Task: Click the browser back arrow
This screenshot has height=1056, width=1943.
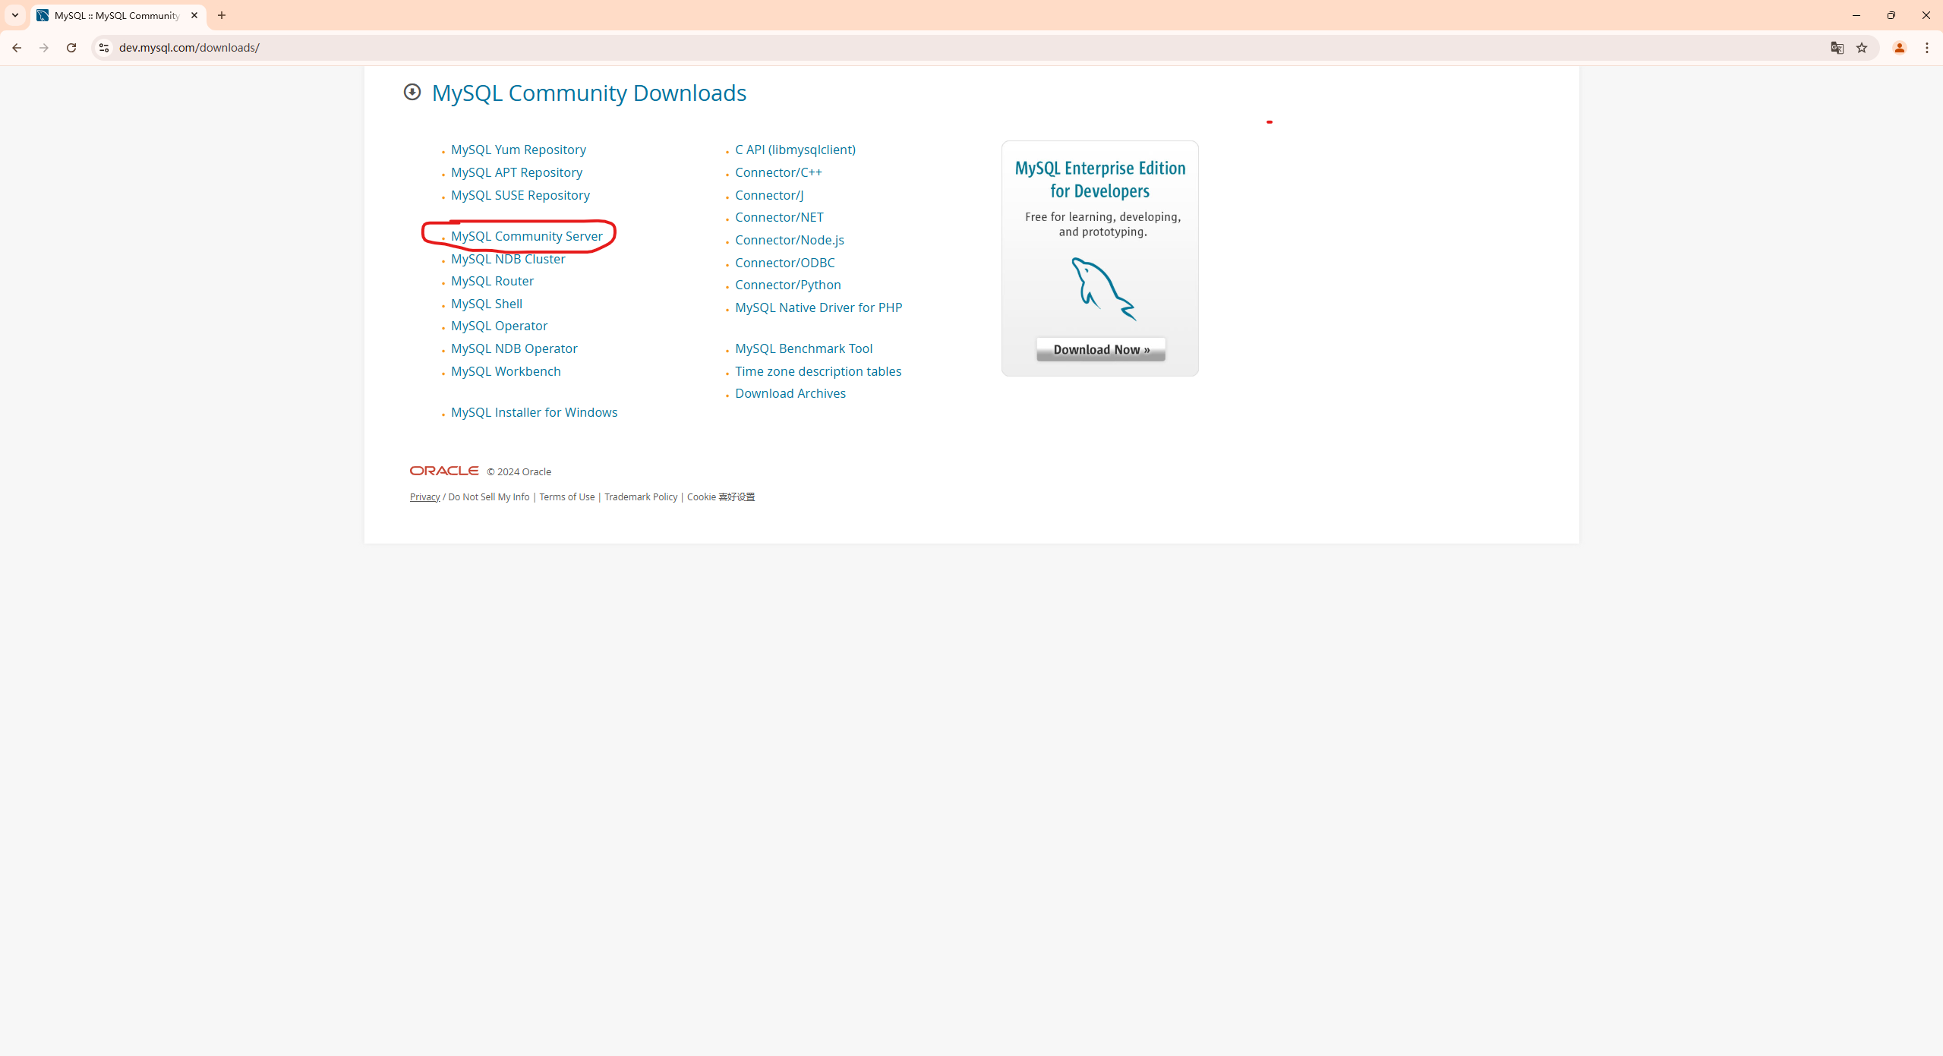Action: click(17, 48)
